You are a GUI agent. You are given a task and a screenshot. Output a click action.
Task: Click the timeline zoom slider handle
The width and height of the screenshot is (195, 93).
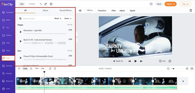tap(173, 69)
